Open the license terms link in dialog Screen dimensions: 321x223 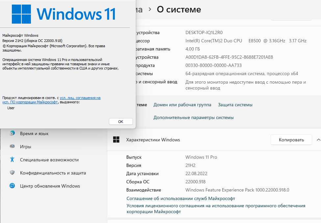(80, 98)
